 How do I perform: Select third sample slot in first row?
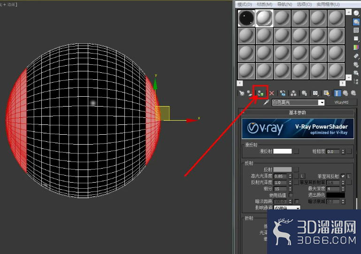[x=282, y=18]
